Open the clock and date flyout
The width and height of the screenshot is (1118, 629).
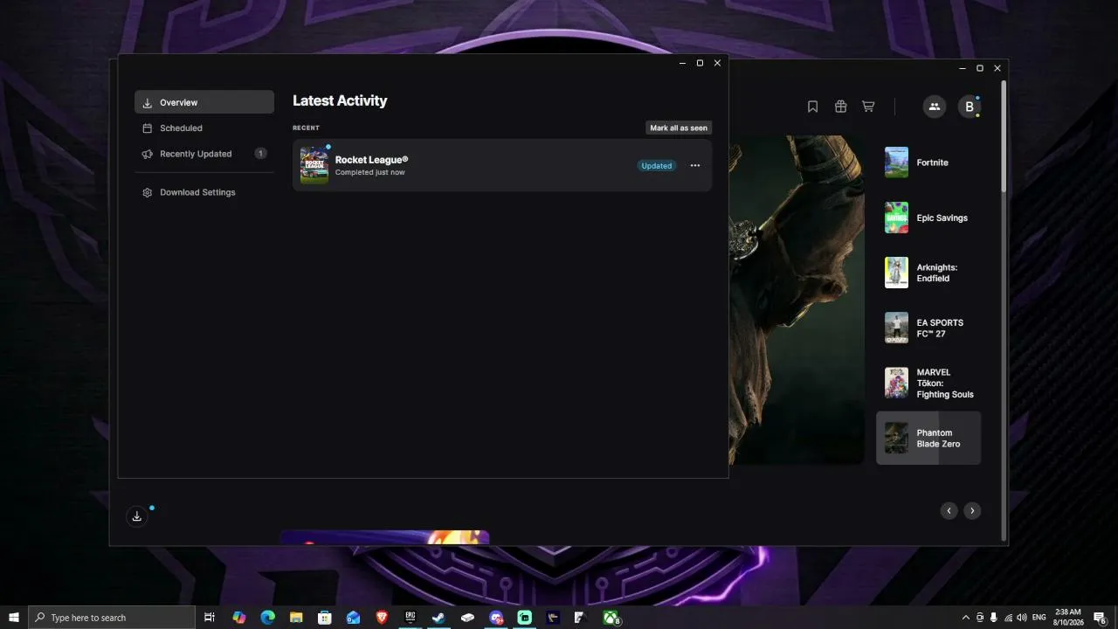click(x=1068, y=618)
